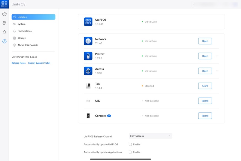Open the Protect application
This screenshot has height=161, width=241.
tap(205, 56)
